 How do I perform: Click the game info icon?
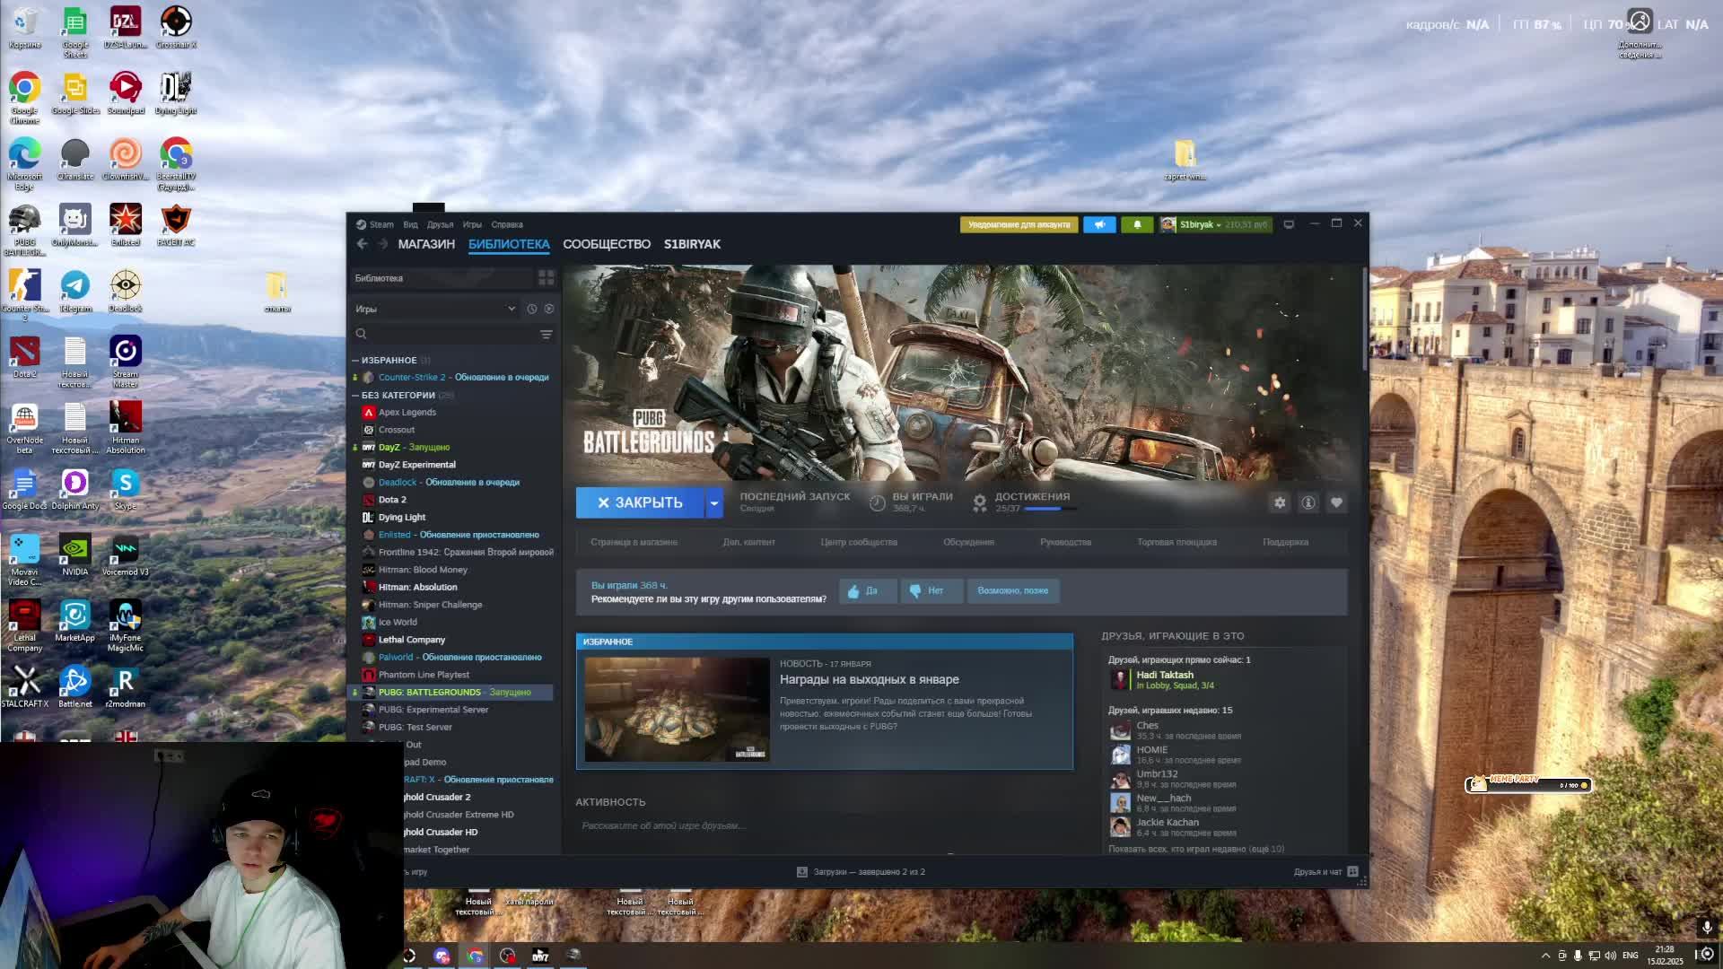(1308, 503)
